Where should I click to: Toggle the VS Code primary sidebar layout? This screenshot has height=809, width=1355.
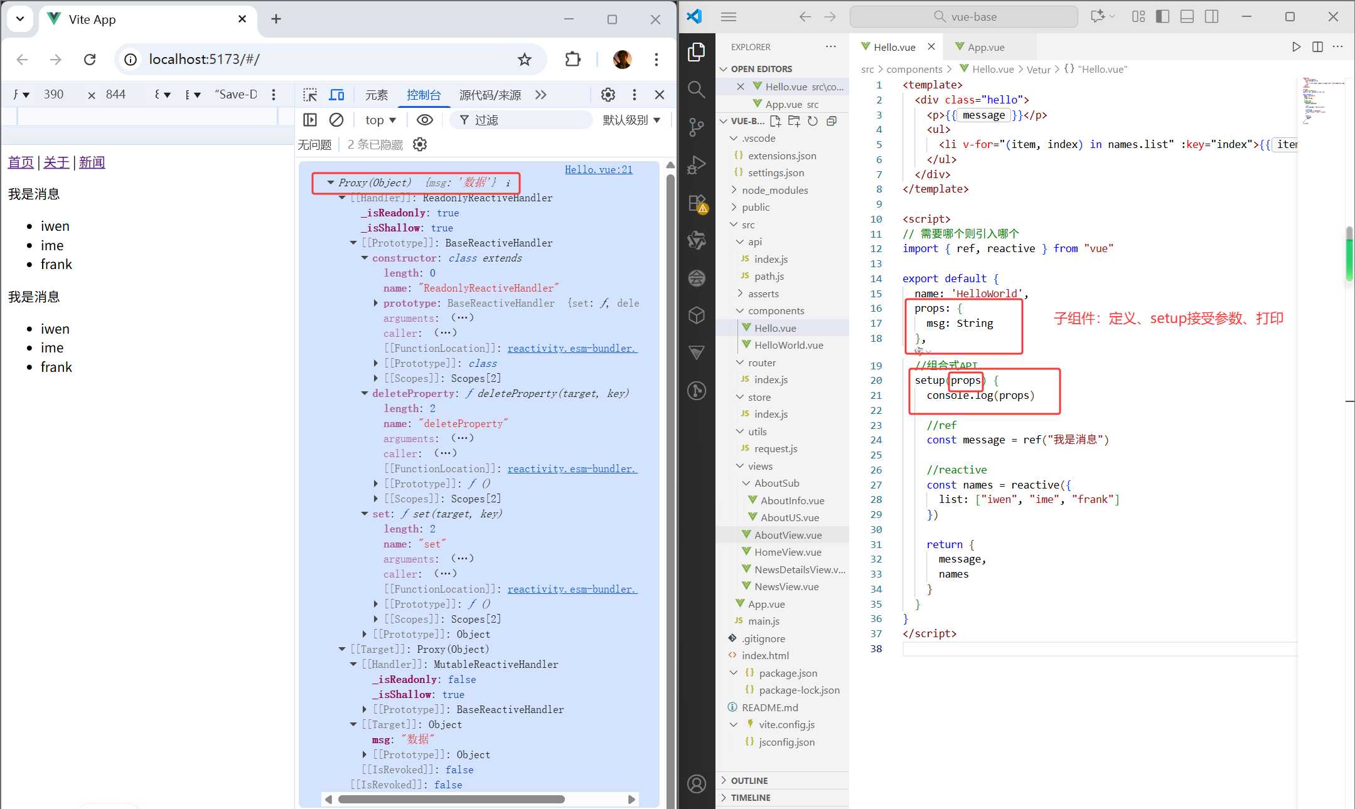point(1162,17)
